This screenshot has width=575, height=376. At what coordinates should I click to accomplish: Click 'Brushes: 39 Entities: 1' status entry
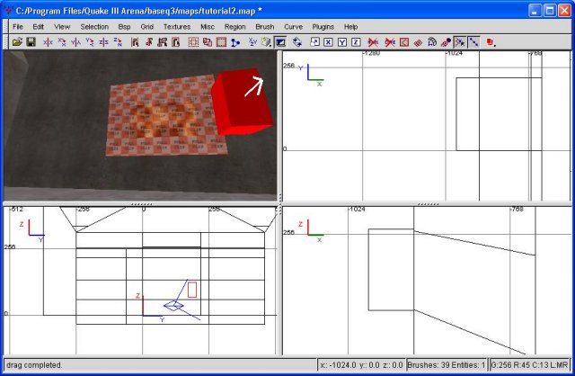click(447, 365)
